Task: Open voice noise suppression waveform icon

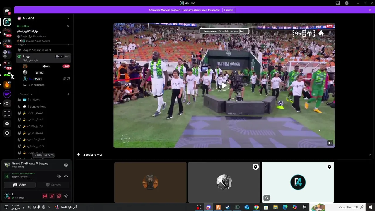Action: (59, 176)
